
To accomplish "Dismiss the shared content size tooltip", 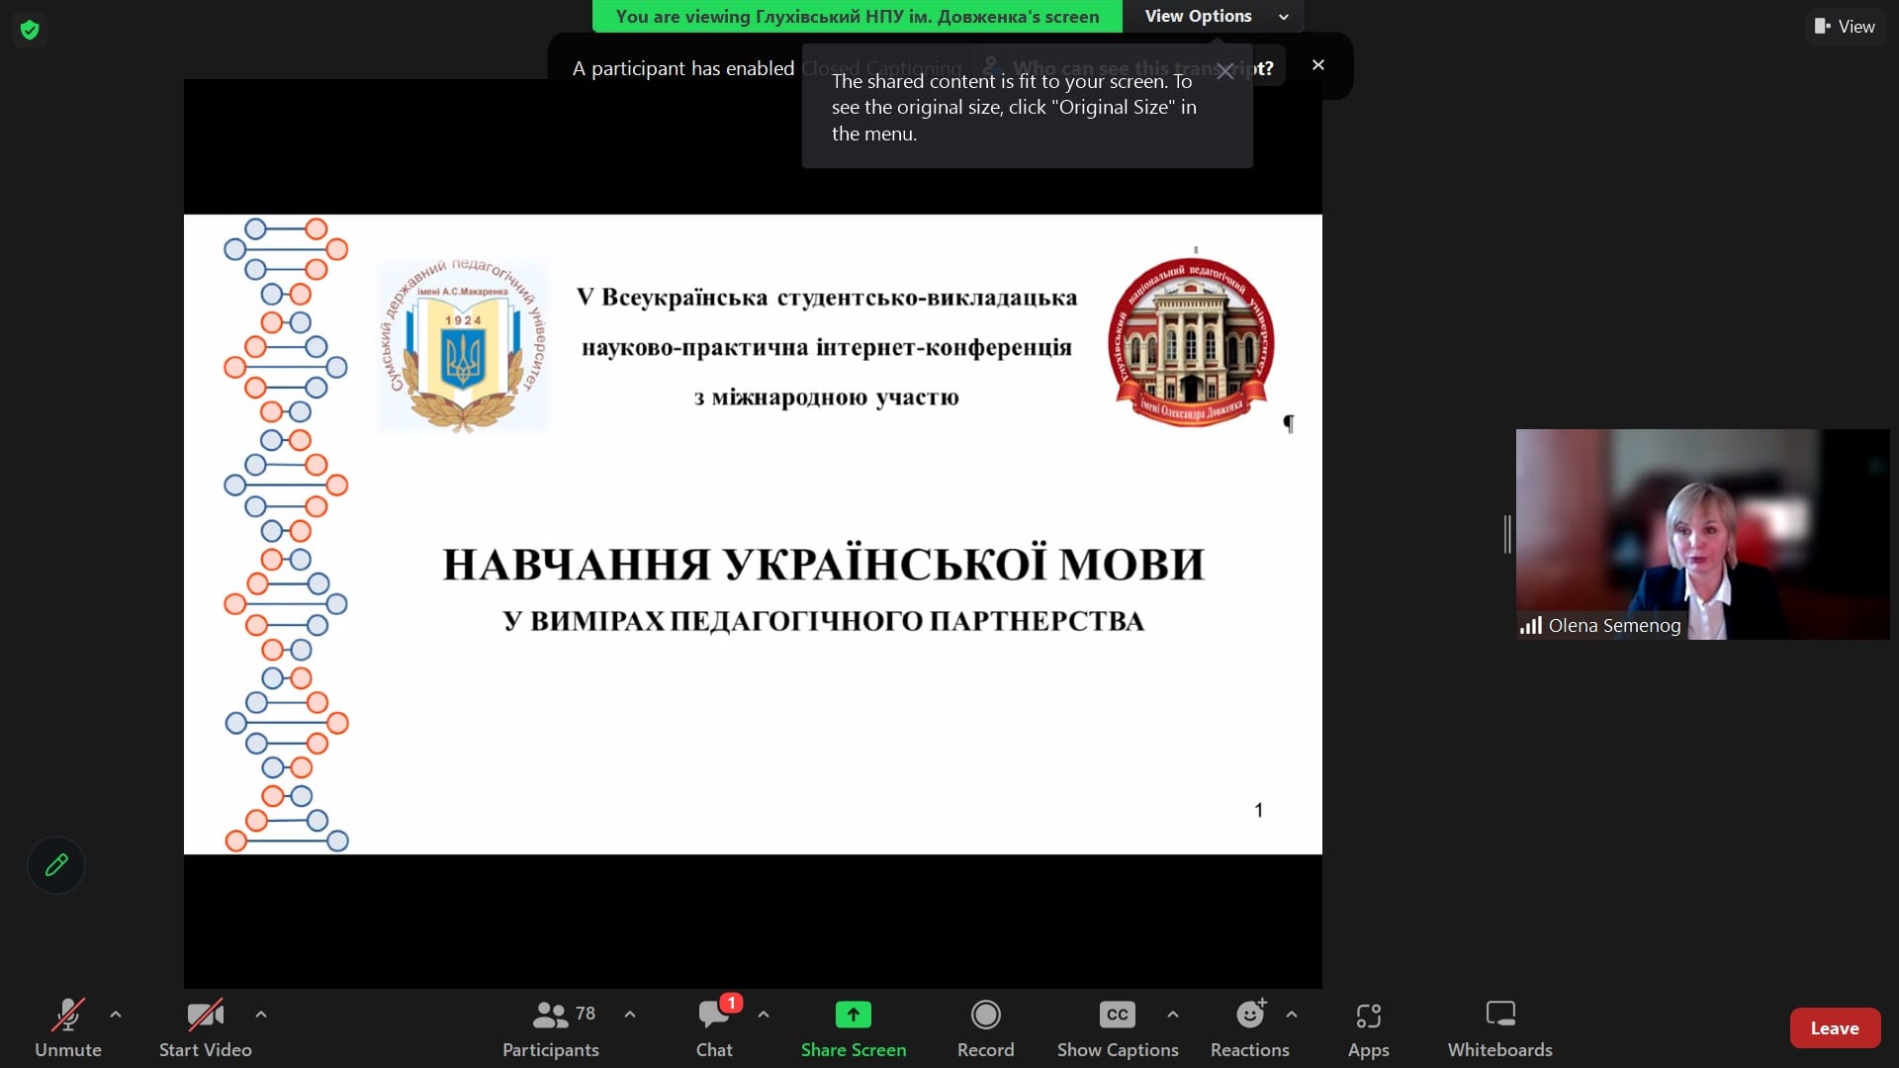I will [x=1224, y=72].
